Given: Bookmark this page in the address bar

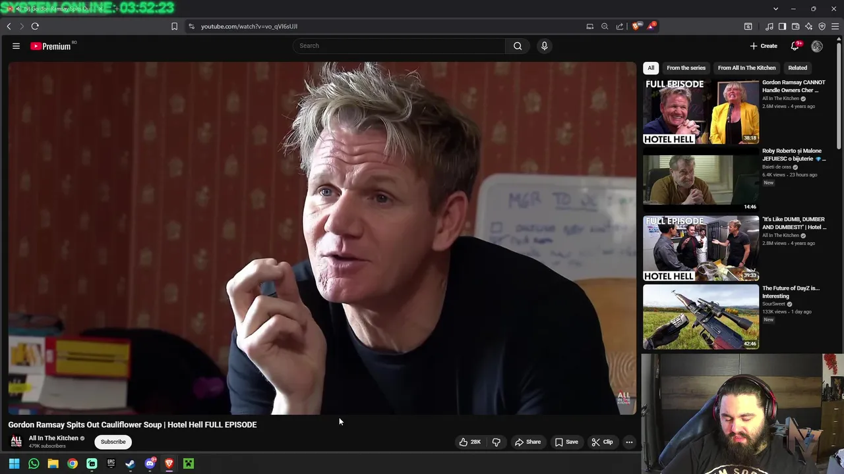Looking at the screenshot, I should (x=174, y=26).
